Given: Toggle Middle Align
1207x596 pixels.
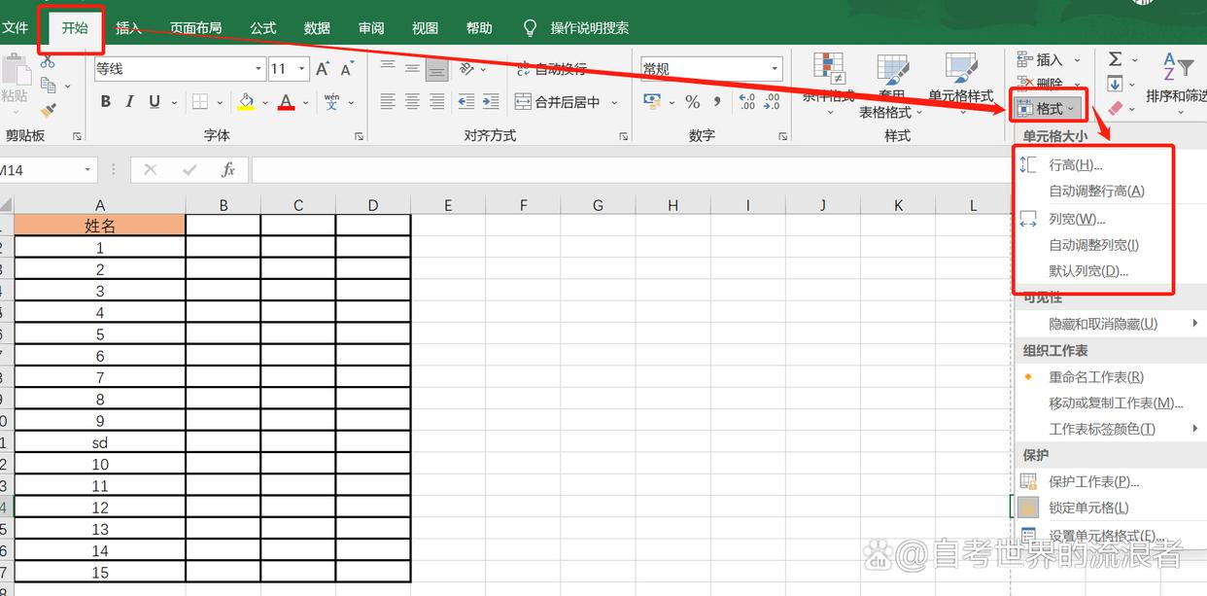Looking at the screenshot, I should tap(412, 69).
